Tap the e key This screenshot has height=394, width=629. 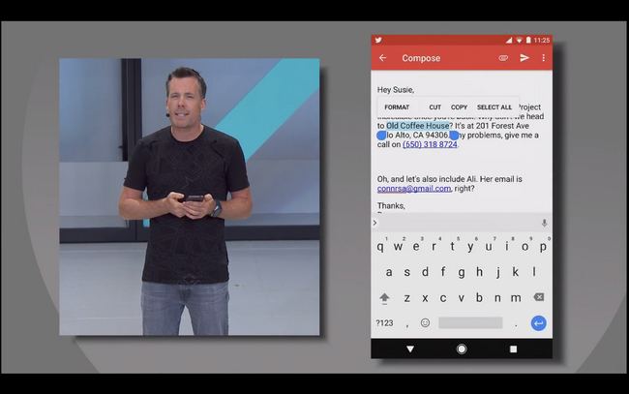pos(416,246)
